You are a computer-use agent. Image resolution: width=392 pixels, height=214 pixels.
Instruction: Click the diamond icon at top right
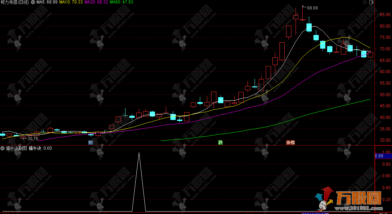point(365,2)
